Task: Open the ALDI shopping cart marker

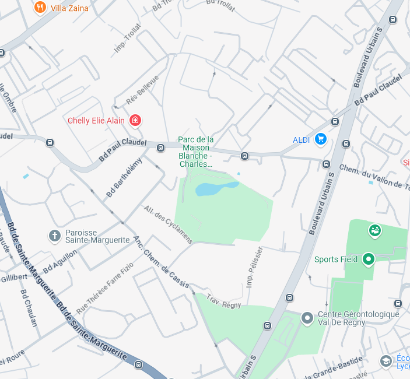Action: [321, 139]
